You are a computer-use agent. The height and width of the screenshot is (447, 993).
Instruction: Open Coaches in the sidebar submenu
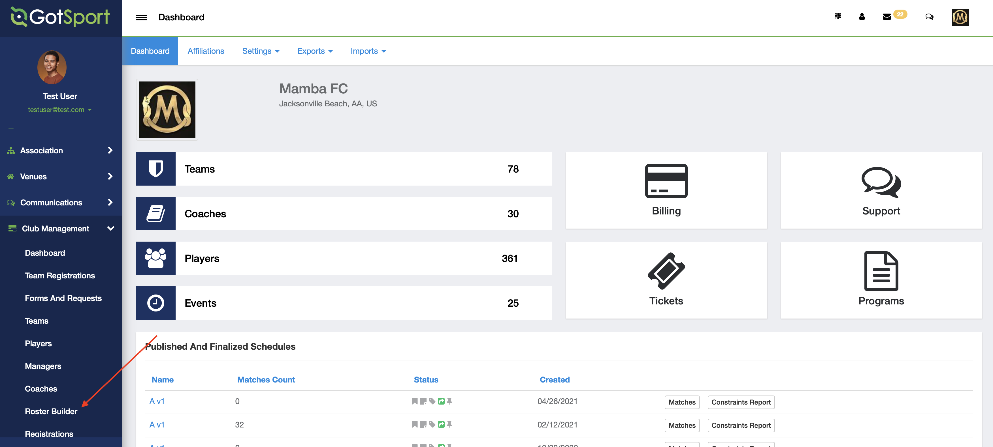pyautogui.click(x=41, y=389)
